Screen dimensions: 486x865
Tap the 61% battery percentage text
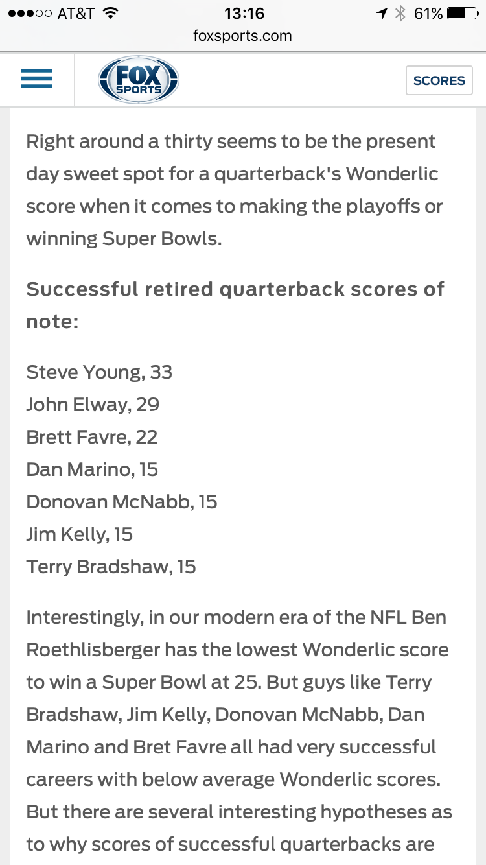click(428, 13)
